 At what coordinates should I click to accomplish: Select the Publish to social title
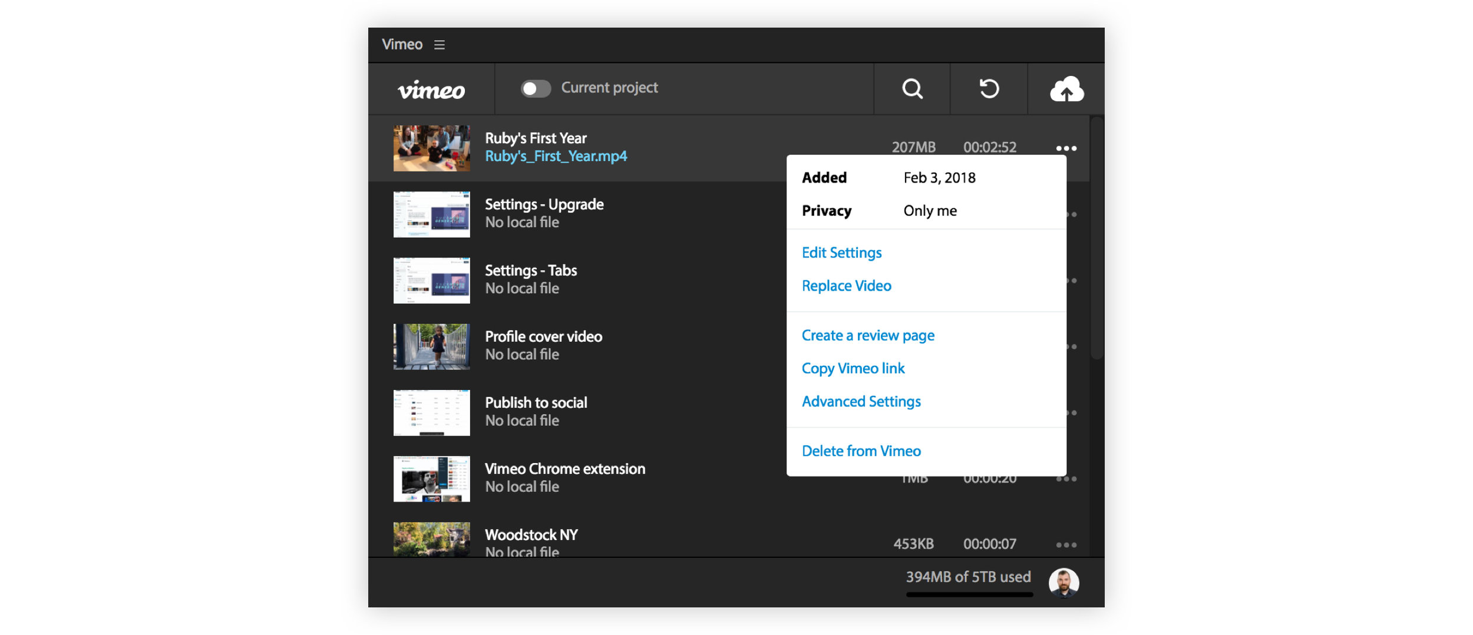pos(536,402)
